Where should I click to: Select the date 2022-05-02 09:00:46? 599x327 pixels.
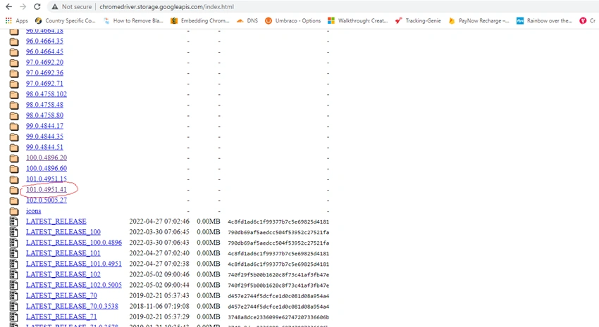(159, 274)
